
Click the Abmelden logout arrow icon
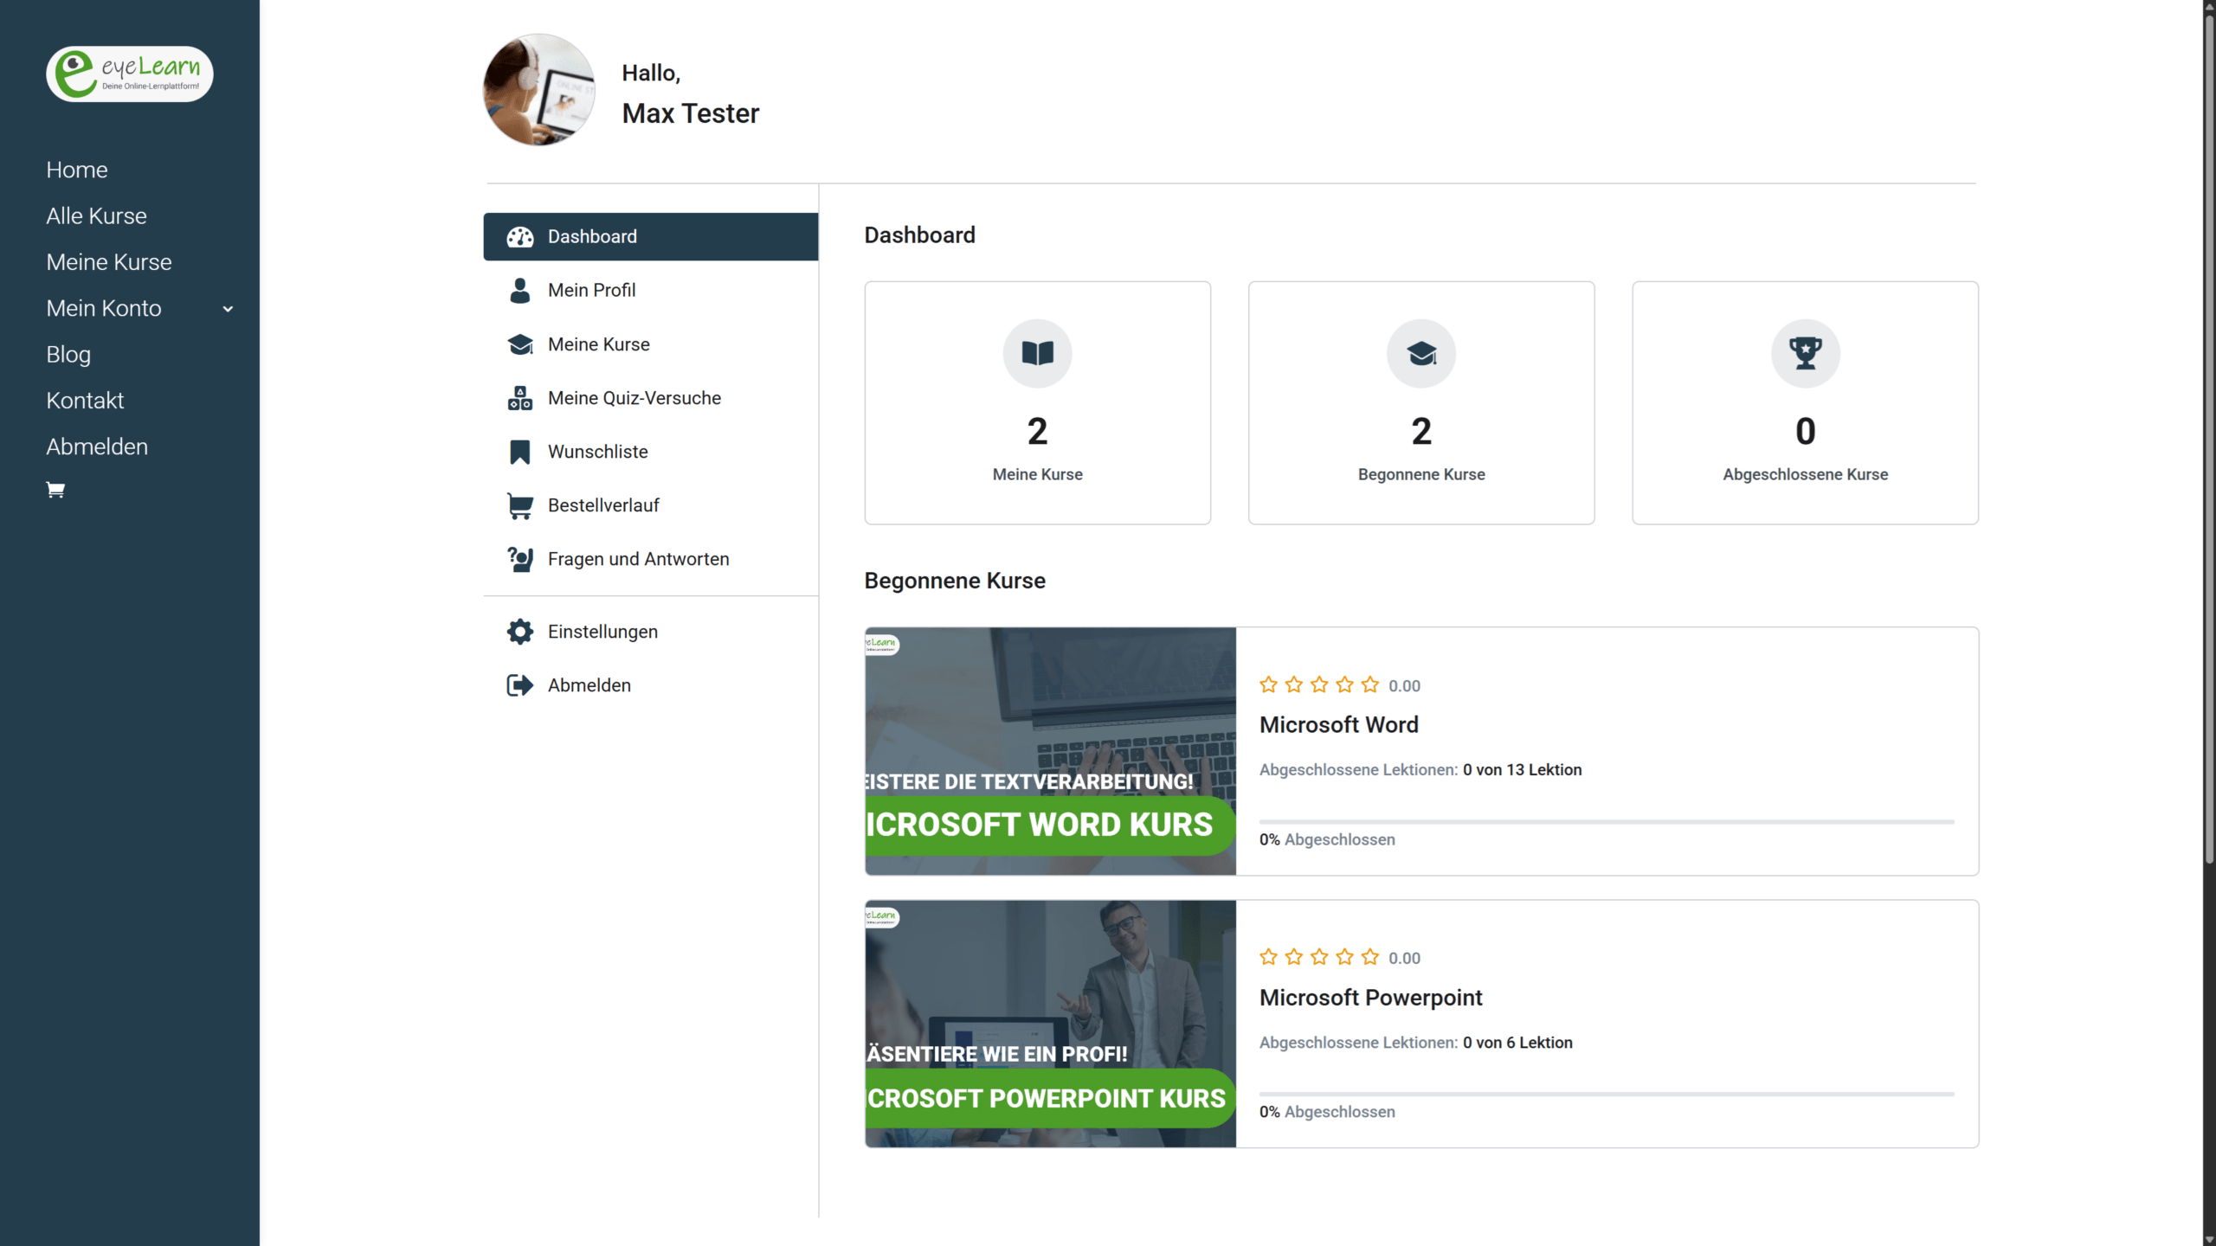(x=519, y=685)
